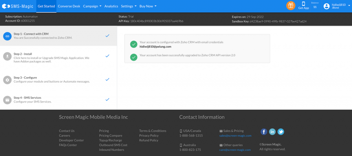Screen dimensions: 352x156
Task: Expand the Settings dropdown menu
Action: pos(129,6)
